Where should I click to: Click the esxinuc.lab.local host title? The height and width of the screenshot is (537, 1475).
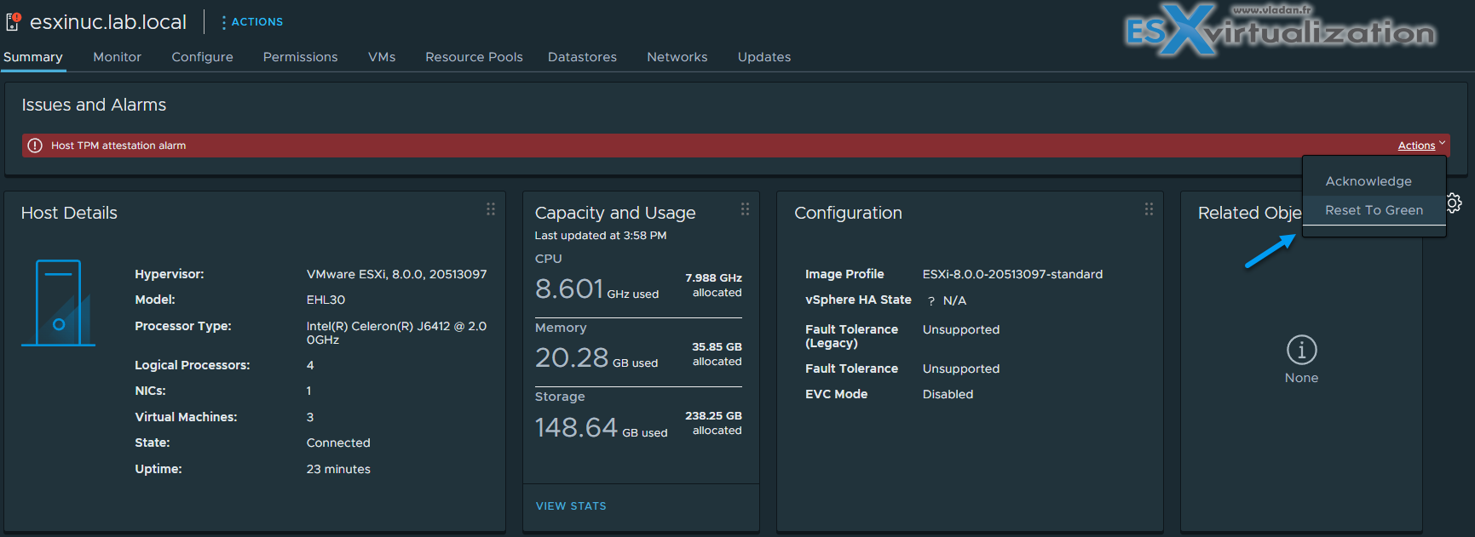(x=108, y=22)
